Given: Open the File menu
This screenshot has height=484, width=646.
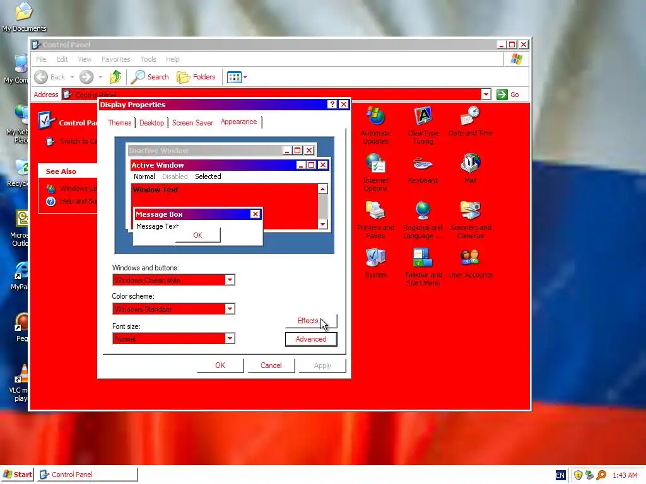Looking at the screenshot, I should [x=41, y=59].
